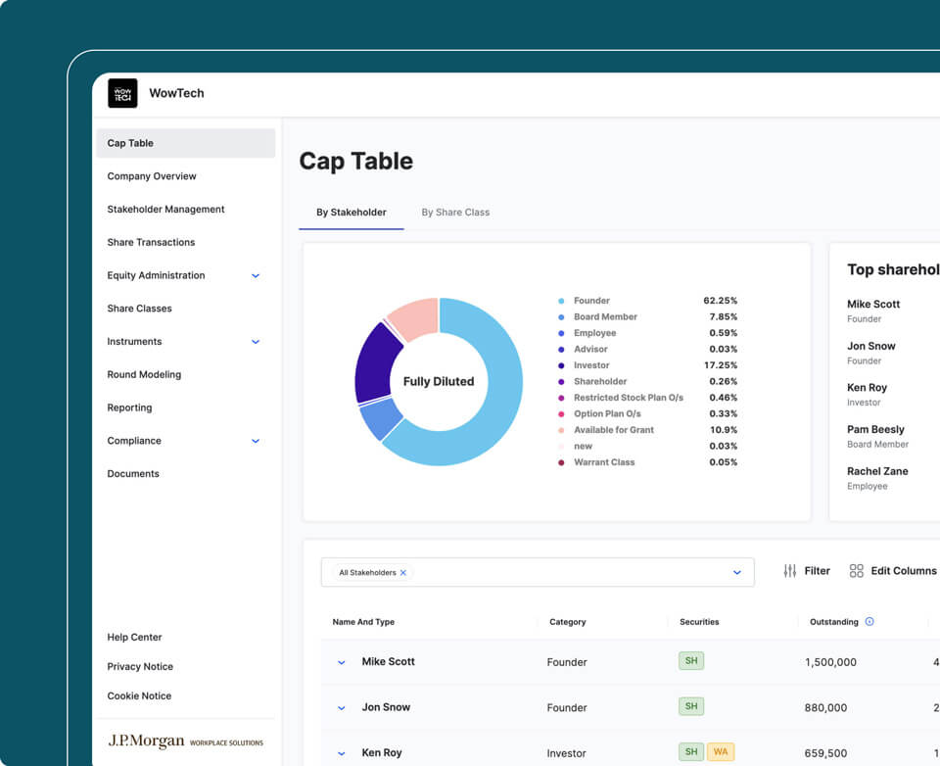The height and width of the screenshot is (766, 940).
Task: Click the WA warrant badge for Ken Roy
Action: [x=722, y=751]
